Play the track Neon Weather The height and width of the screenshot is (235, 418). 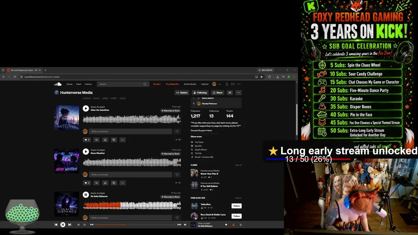(86, 151)
